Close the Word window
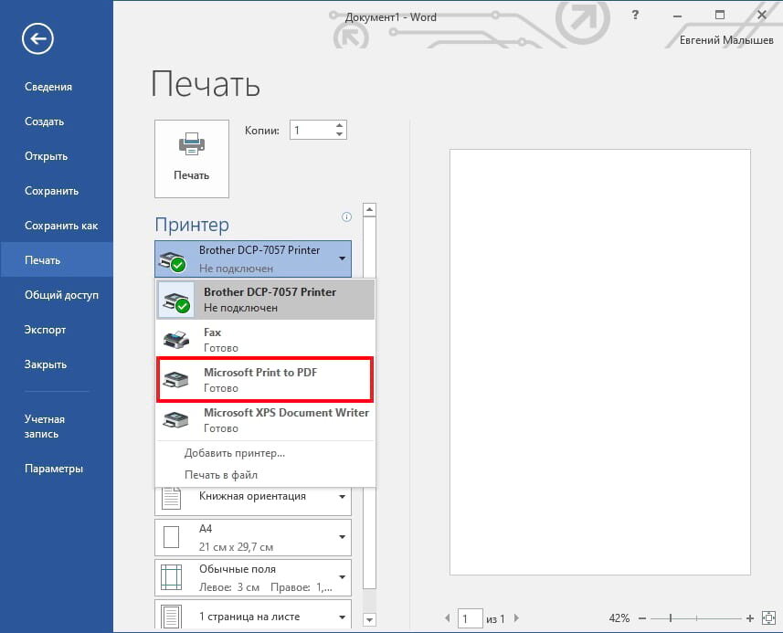This screenshot has width=783, height=633. (x=761, y=15)
